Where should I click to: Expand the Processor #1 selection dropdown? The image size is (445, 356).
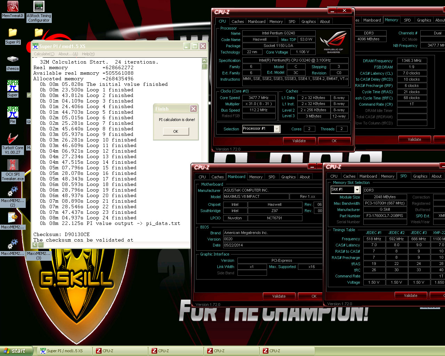(x=277, y=129)
